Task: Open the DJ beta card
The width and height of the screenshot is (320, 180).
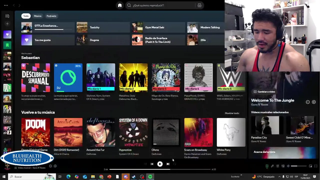Action: (x=68, y=78)
